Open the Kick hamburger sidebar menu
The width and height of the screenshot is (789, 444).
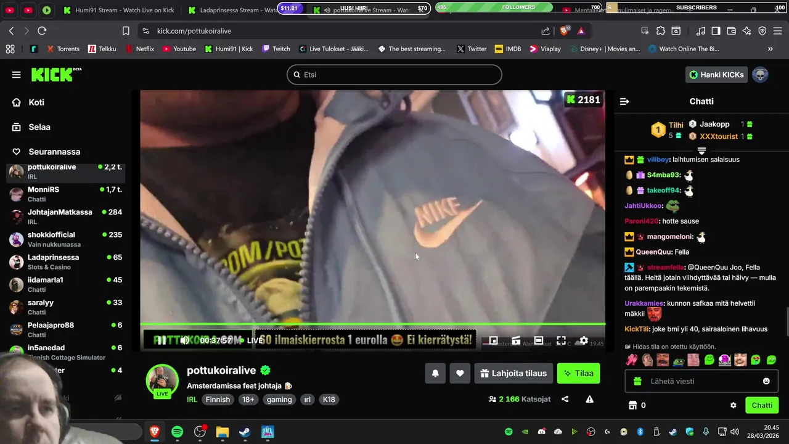click(x=16, y=75)
